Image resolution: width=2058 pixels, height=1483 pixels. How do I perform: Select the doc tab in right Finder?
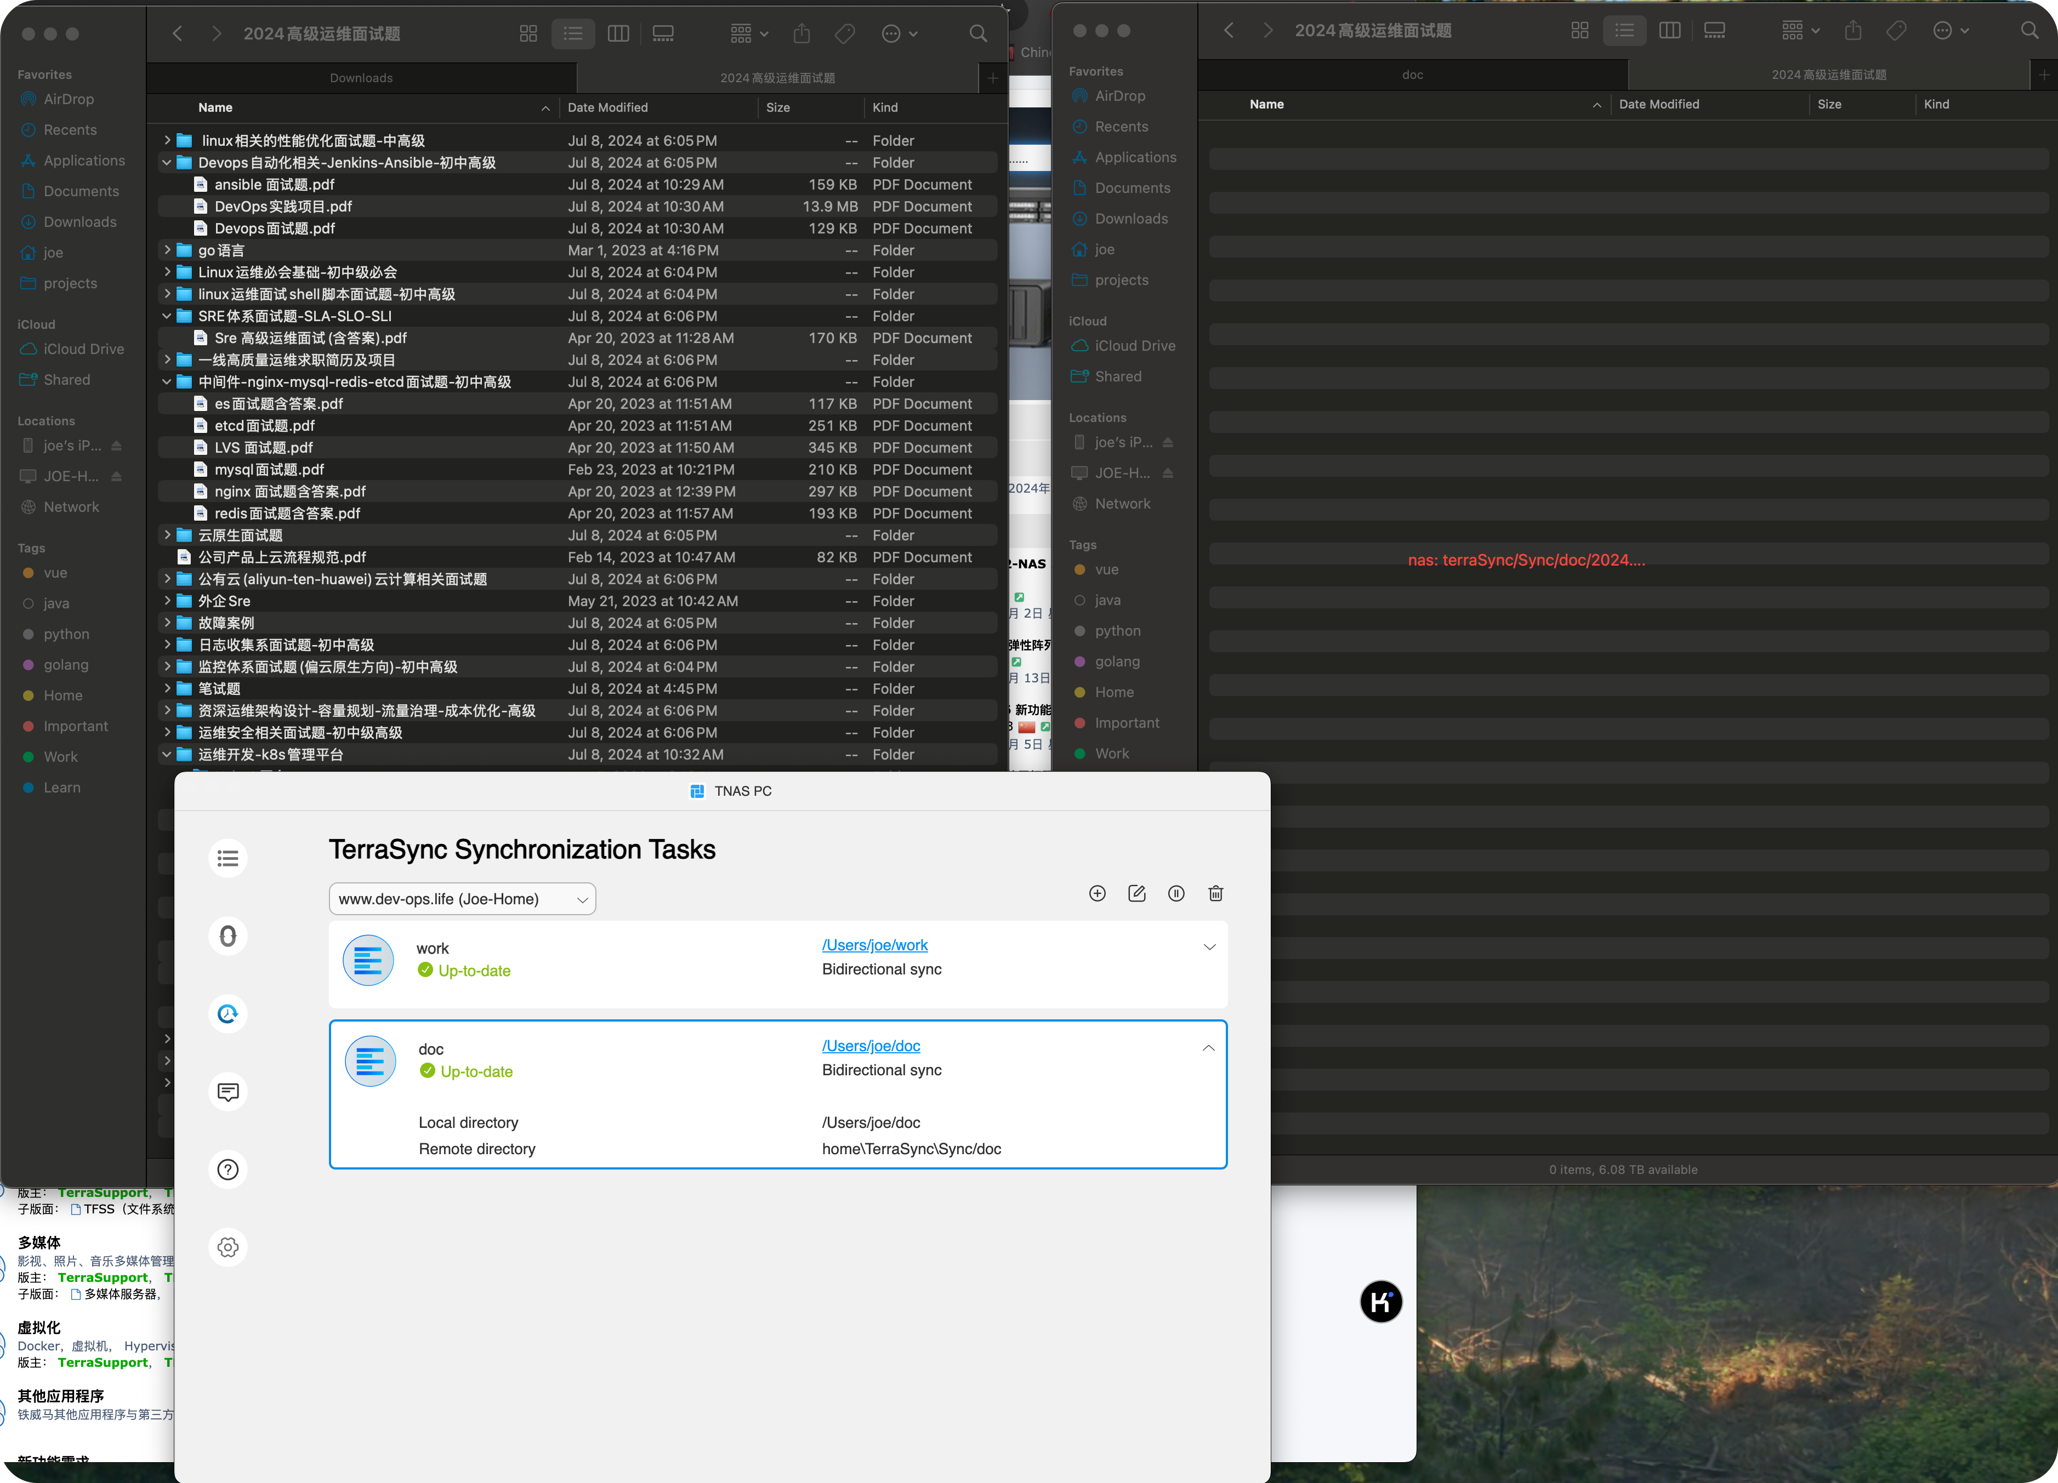(x=1412, y=75)
